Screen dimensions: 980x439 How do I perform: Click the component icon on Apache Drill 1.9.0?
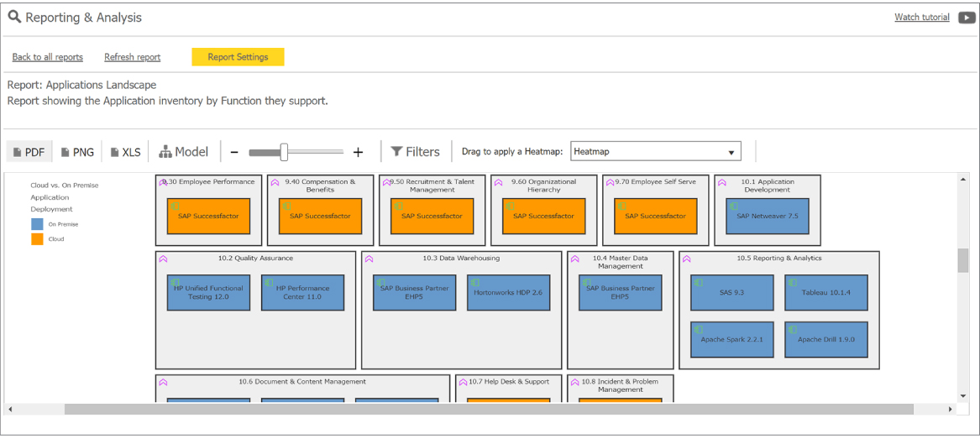pos(793,329)
